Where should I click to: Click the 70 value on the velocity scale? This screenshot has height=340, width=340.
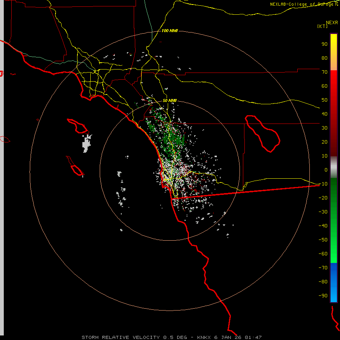(x=325, y=72)
